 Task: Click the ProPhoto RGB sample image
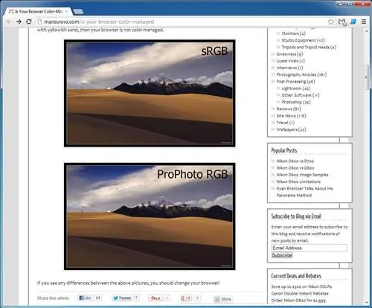pos(150,216)
